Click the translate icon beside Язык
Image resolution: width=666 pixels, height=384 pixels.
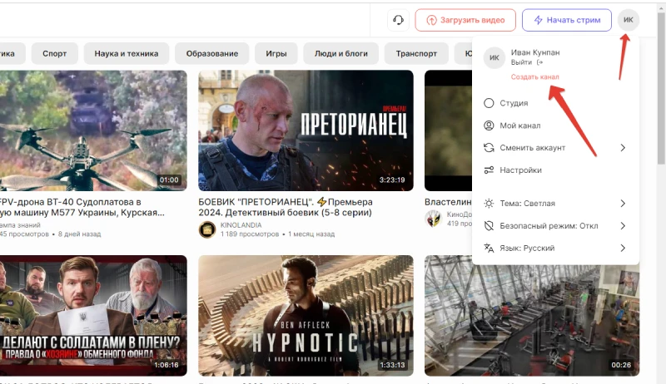pos(489,248)
